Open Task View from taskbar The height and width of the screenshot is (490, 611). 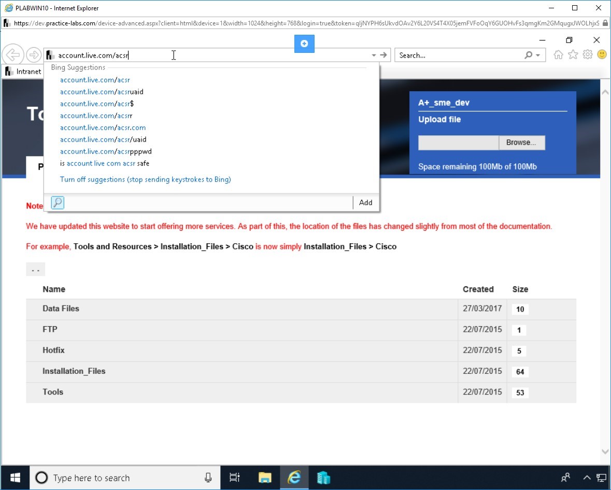coord(235,478)
